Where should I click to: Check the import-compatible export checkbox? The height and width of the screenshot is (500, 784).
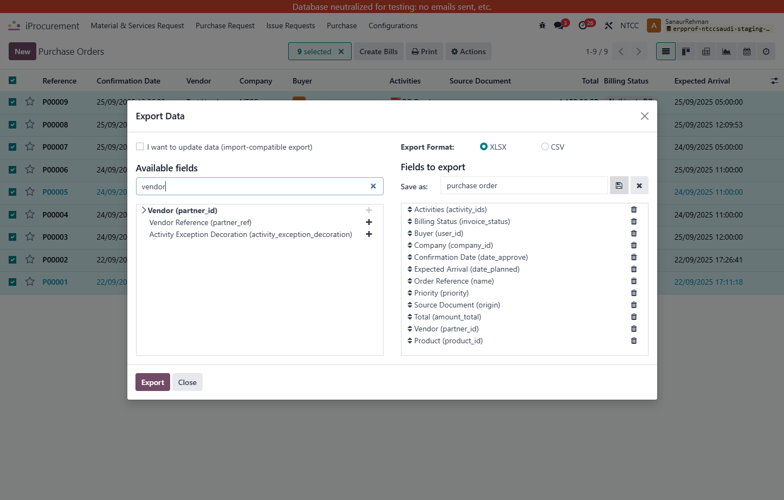point(140,146)
